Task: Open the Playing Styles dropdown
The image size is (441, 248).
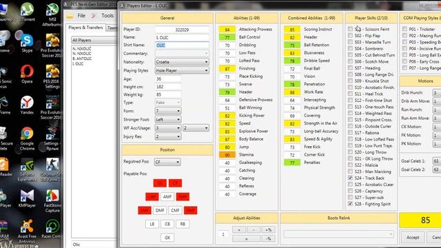Action: click(182, 70)
